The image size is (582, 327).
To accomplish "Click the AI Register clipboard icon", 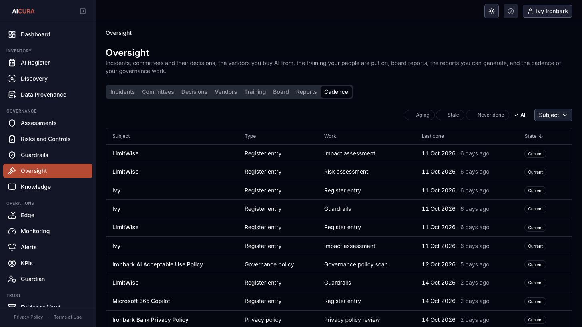I will point(12,63).
